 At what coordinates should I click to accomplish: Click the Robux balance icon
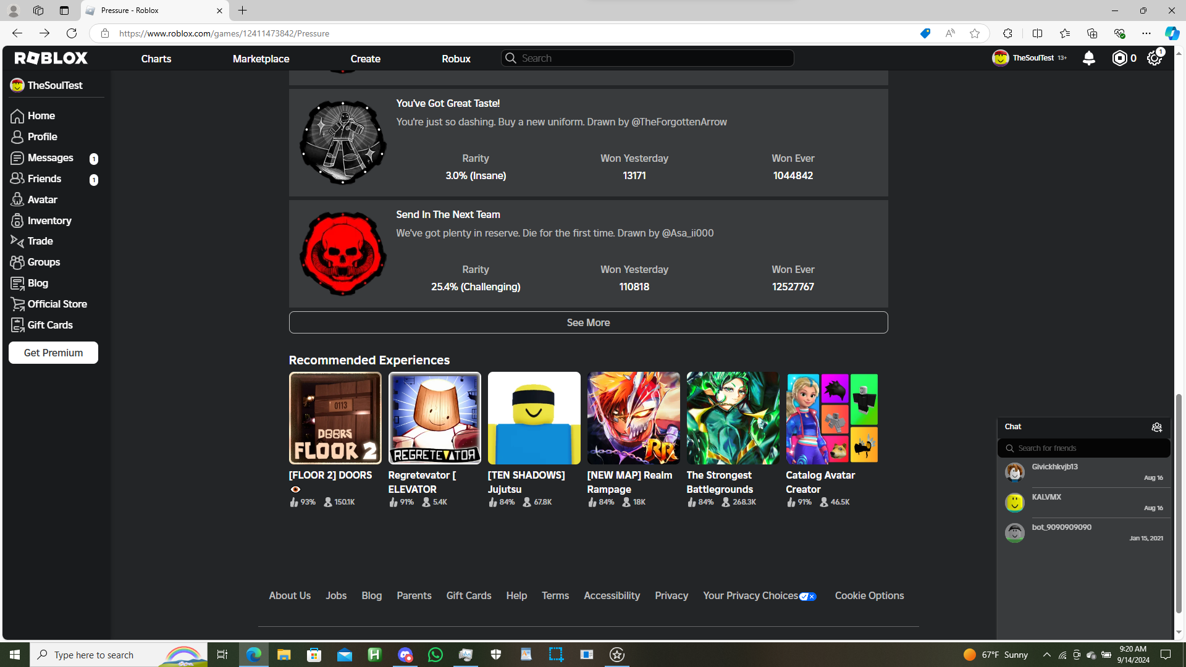point(1119,58)
